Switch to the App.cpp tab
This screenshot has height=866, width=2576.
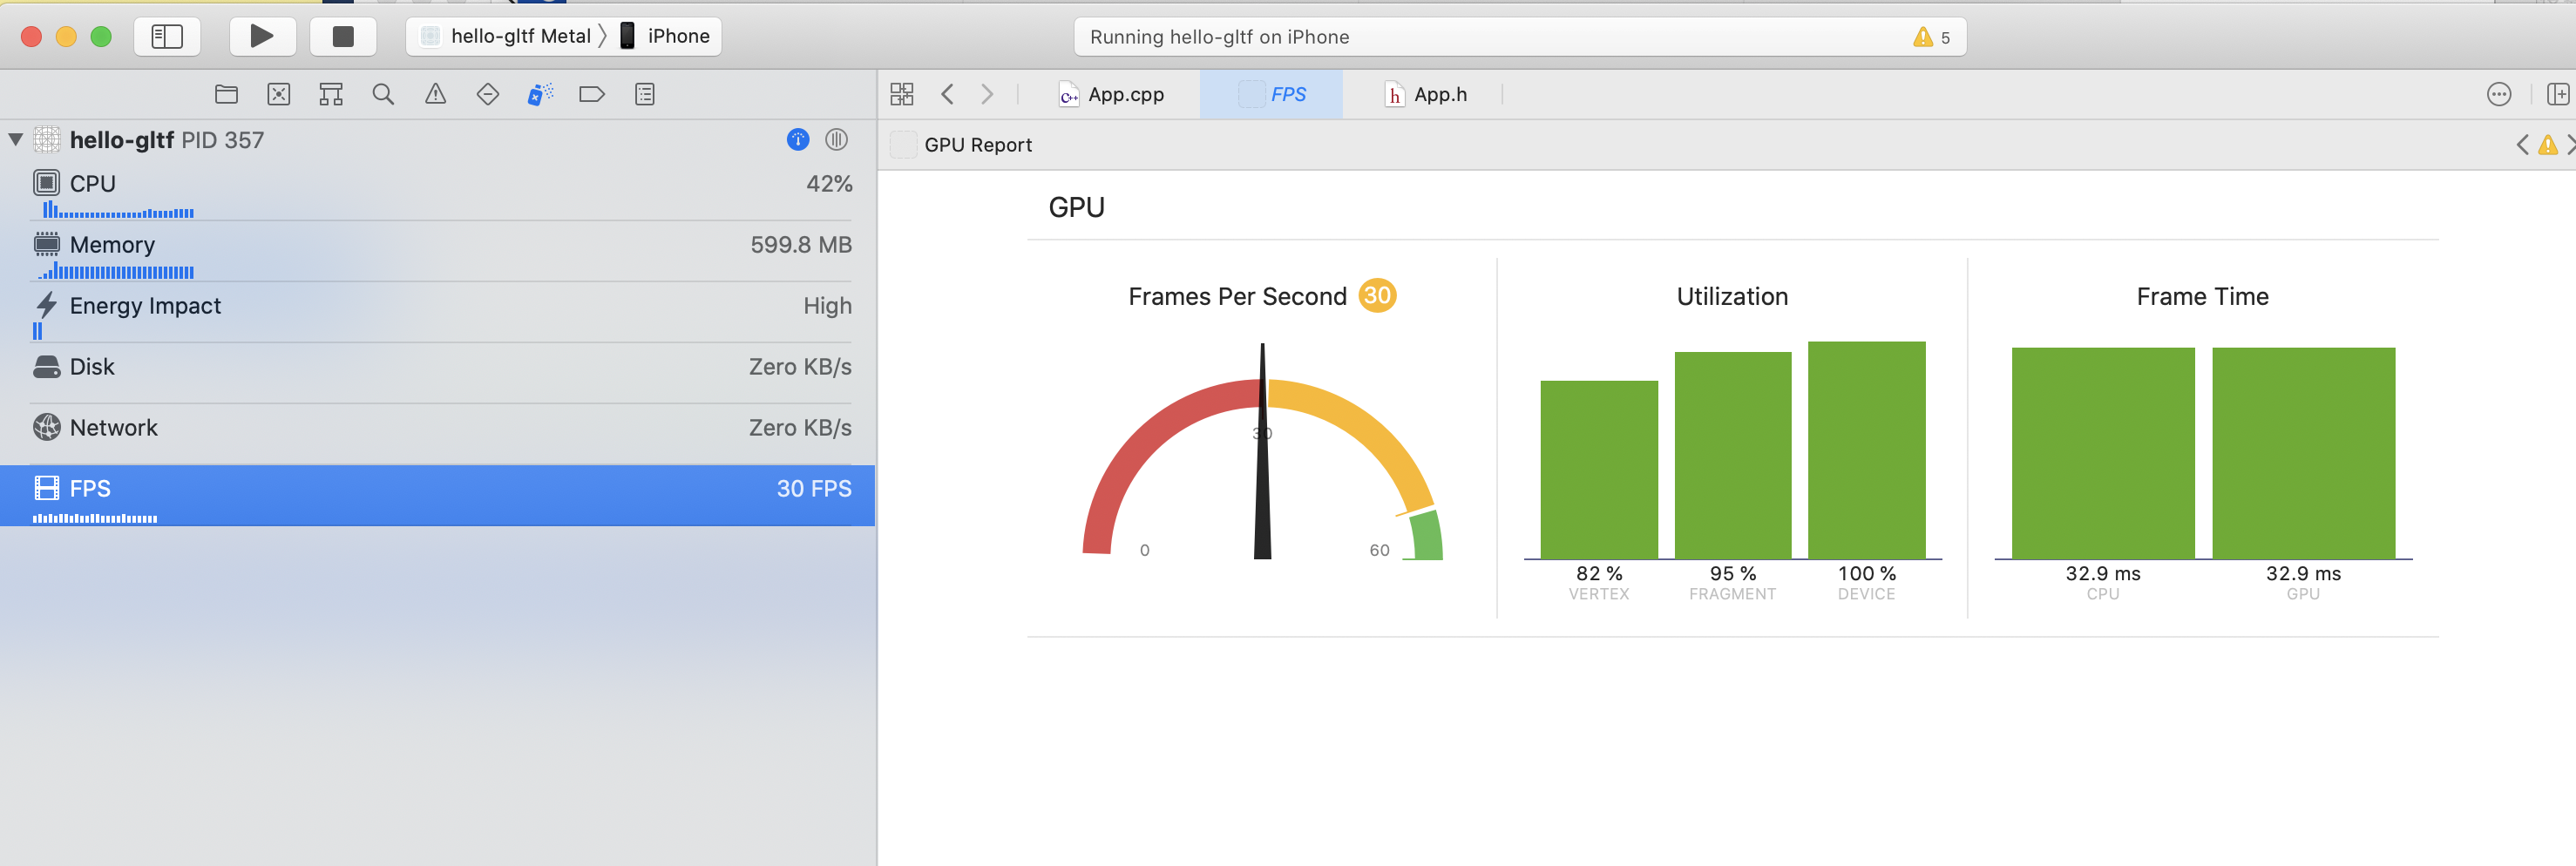[x=1112, y=94]
